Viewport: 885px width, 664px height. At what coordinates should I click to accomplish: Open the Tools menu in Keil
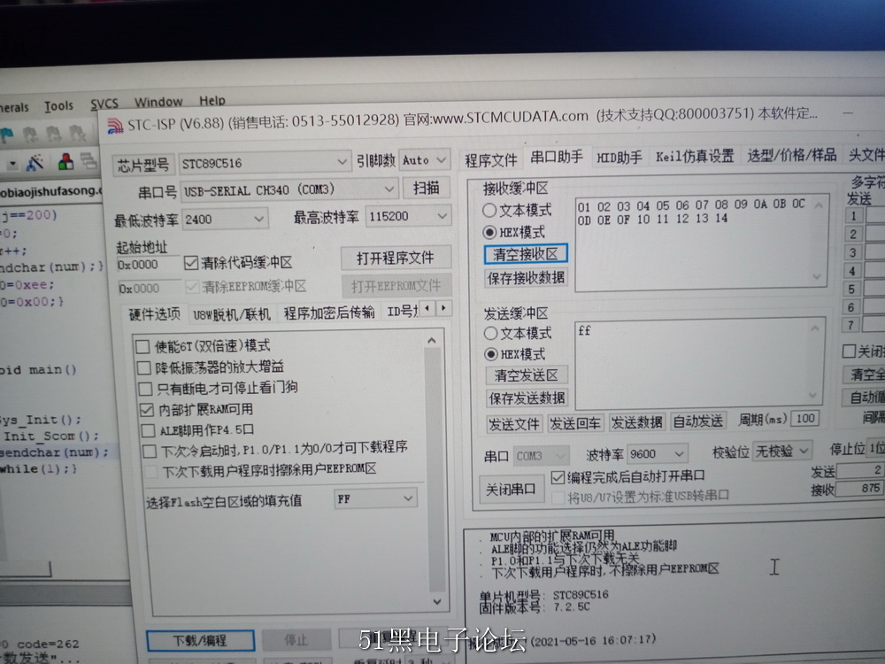click(58, 106)
